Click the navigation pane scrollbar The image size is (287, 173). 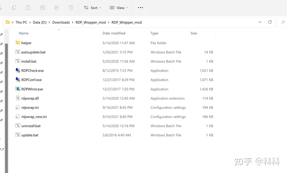point(6,108)
